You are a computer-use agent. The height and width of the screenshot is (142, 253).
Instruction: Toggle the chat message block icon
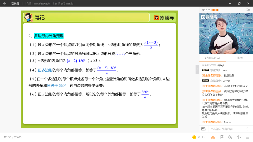203,129
